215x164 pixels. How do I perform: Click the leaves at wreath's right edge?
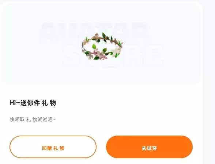pyautogui.click(x=120, y=43)
